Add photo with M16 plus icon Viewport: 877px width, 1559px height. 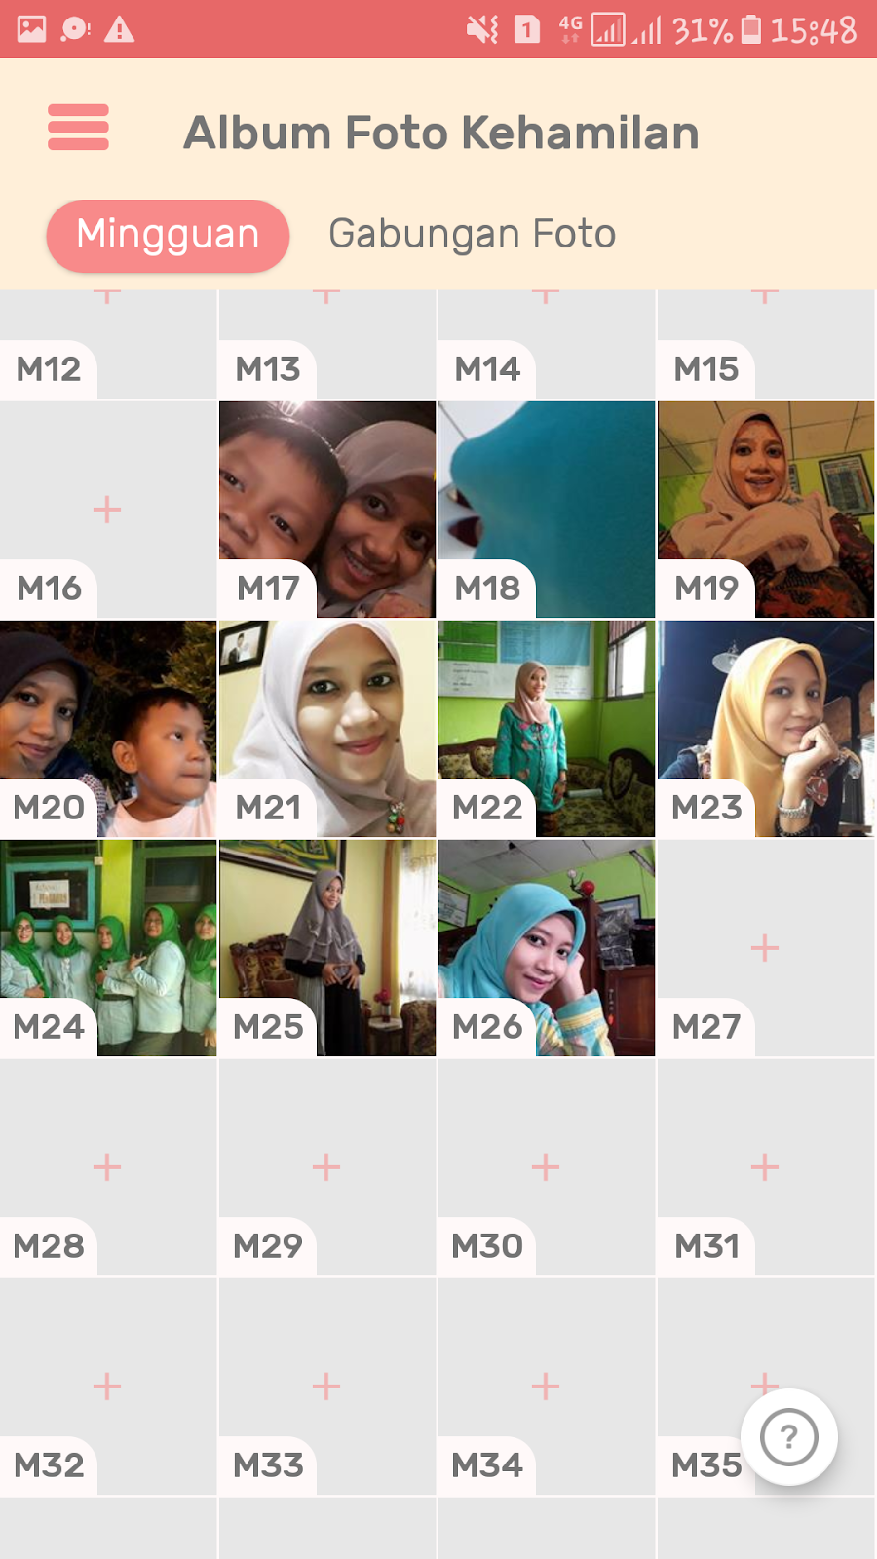coord(107,510)
